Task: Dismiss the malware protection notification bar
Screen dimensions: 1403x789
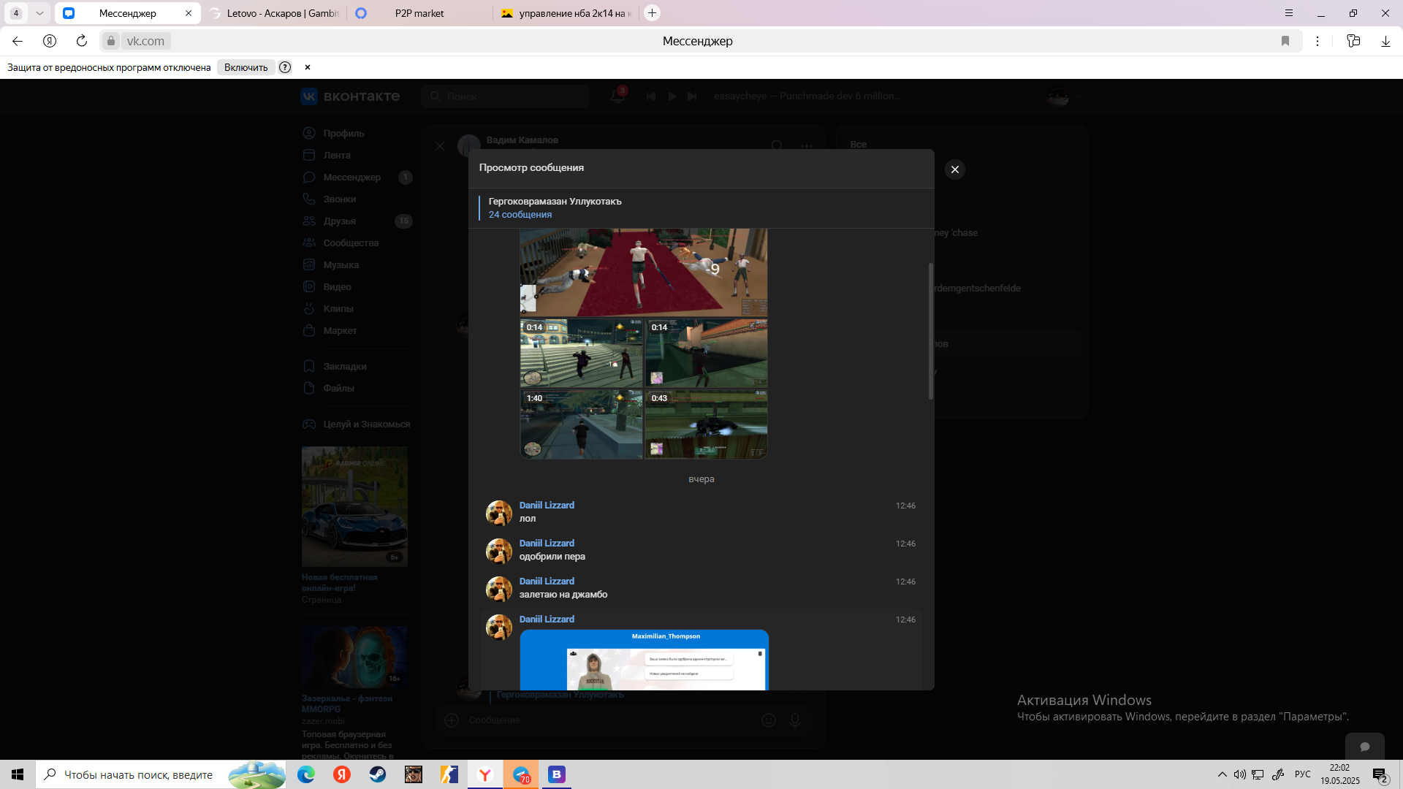Action: click(x=308, y=67)
